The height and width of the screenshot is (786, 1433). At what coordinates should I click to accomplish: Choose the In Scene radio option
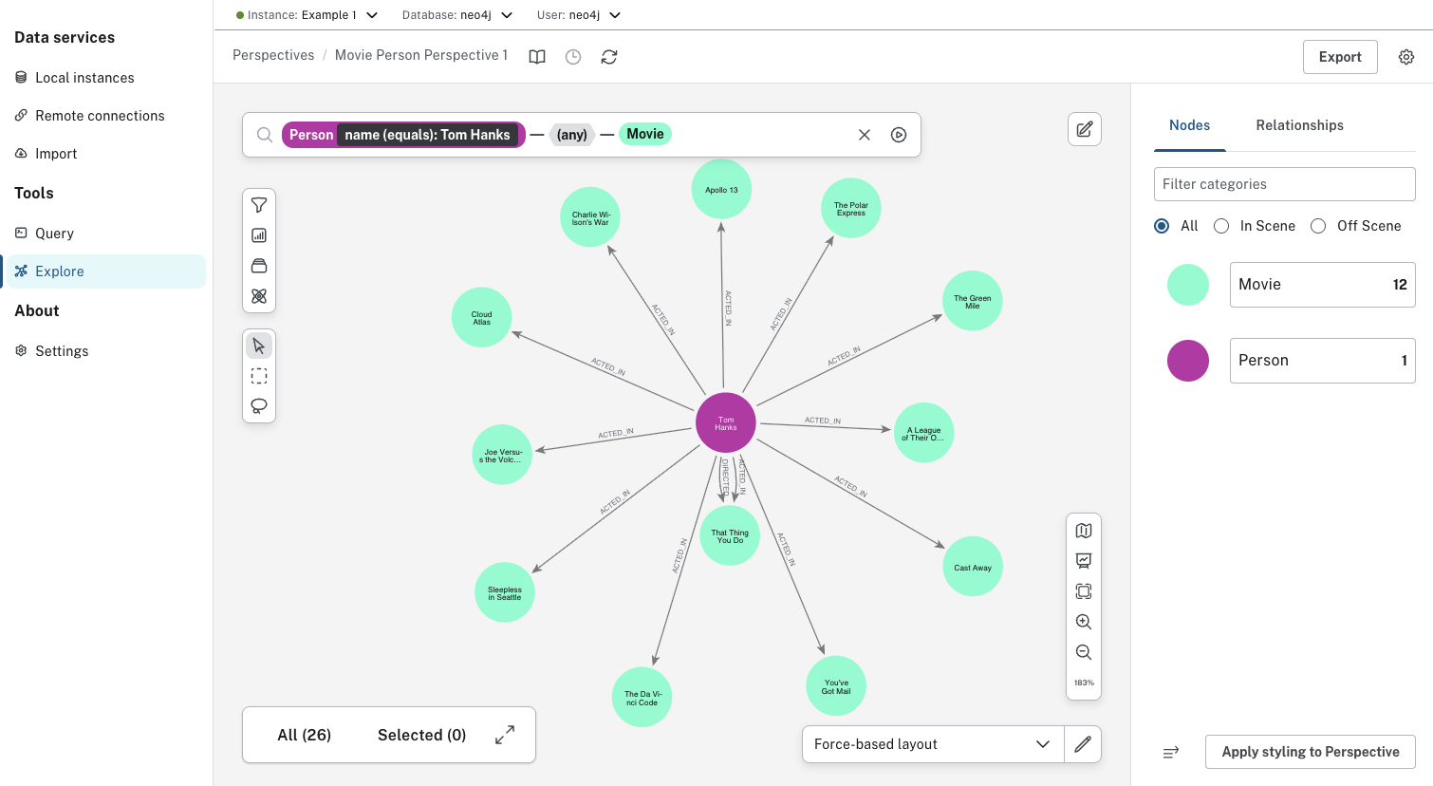click(x=1221, y=226)
